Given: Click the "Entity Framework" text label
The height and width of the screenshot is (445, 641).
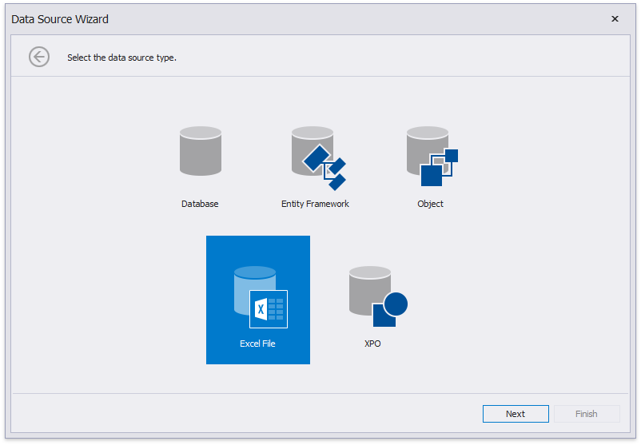Looking at the screenshot, I should tap(315, 204).
